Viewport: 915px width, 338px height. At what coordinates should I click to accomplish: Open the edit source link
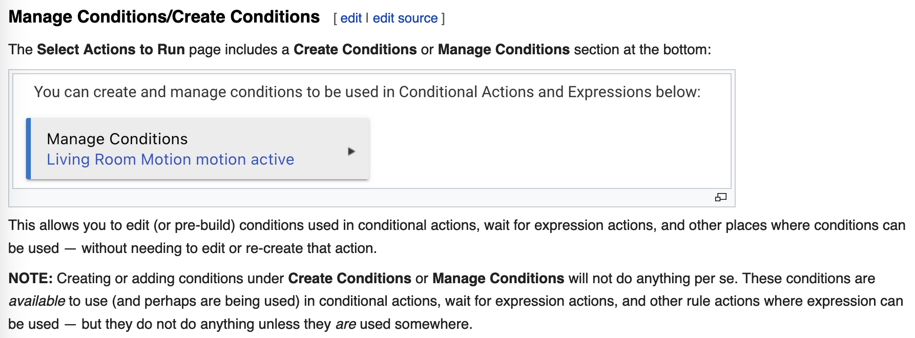point(405,18)
